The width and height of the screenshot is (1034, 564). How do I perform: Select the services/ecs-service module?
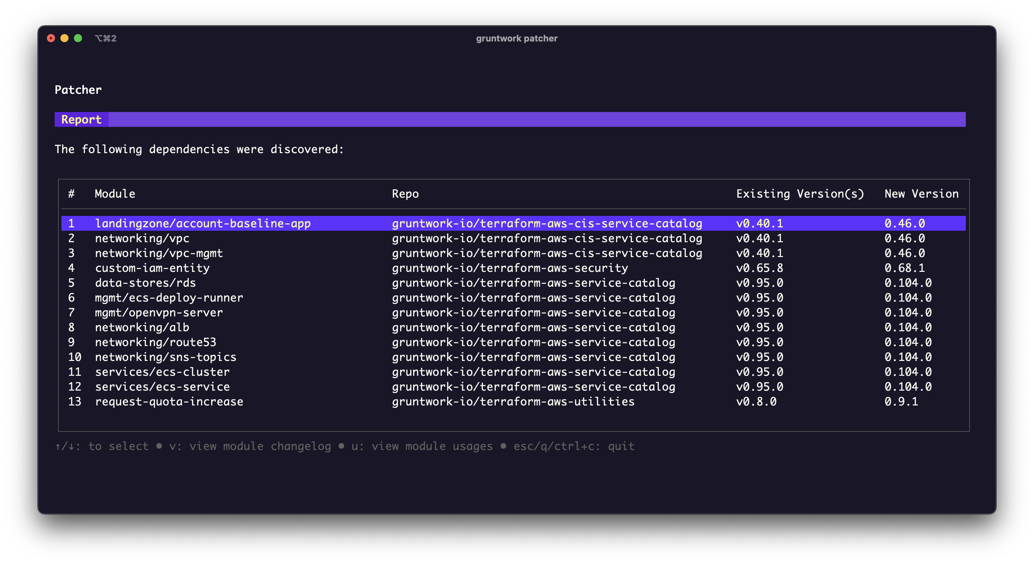tap(162, 387)
